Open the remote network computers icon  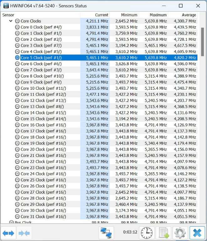tap(106, 233)
